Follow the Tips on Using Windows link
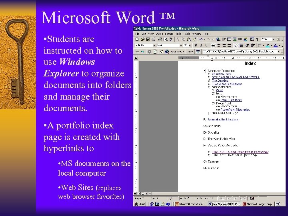The image size is (288, 216). (x=227, y=84)
